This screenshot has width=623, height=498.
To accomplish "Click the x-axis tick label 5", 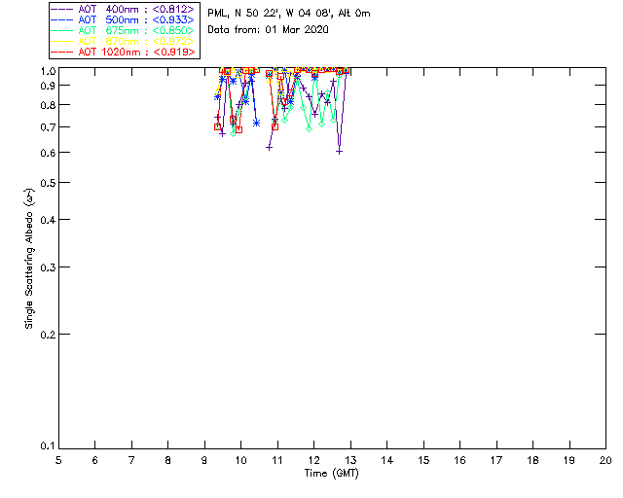I will pos(58,459).
